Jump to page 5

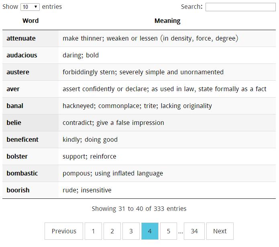(x=169, y=231)
